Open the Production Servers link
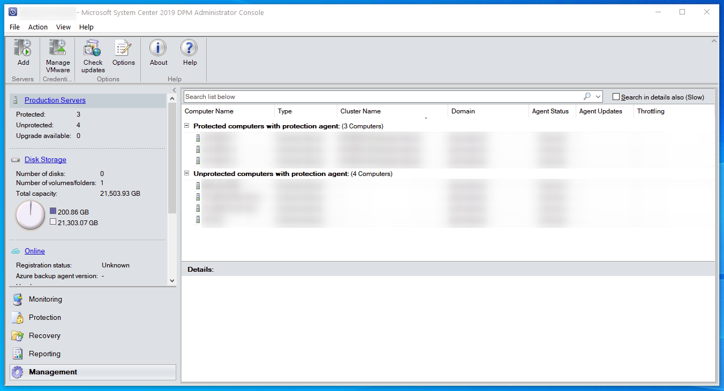Image resolution: width=724 pixels, height=391 pixels. point(55,100)
